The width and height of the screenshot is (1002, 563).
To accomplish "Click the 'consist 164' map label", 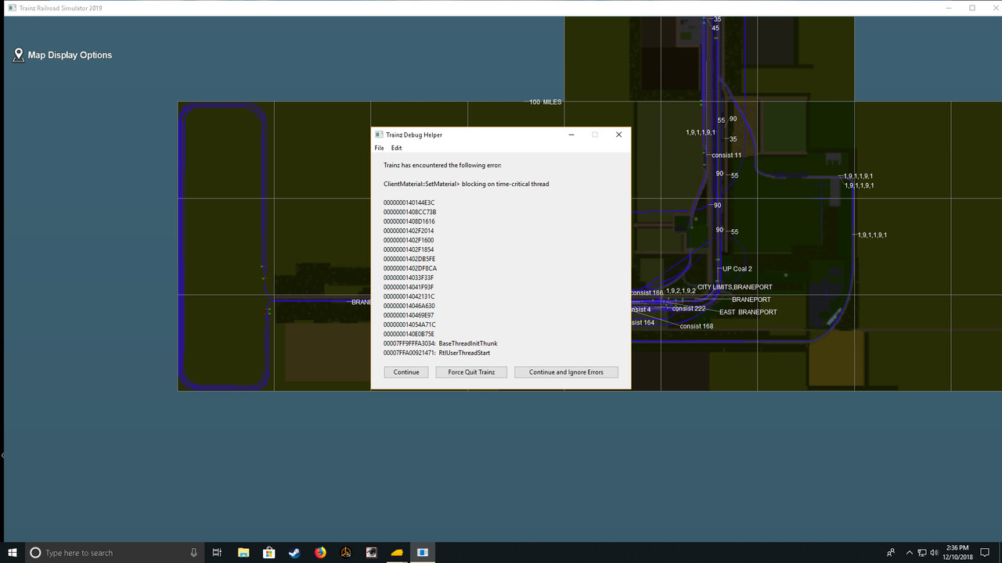I will point(642,322).
